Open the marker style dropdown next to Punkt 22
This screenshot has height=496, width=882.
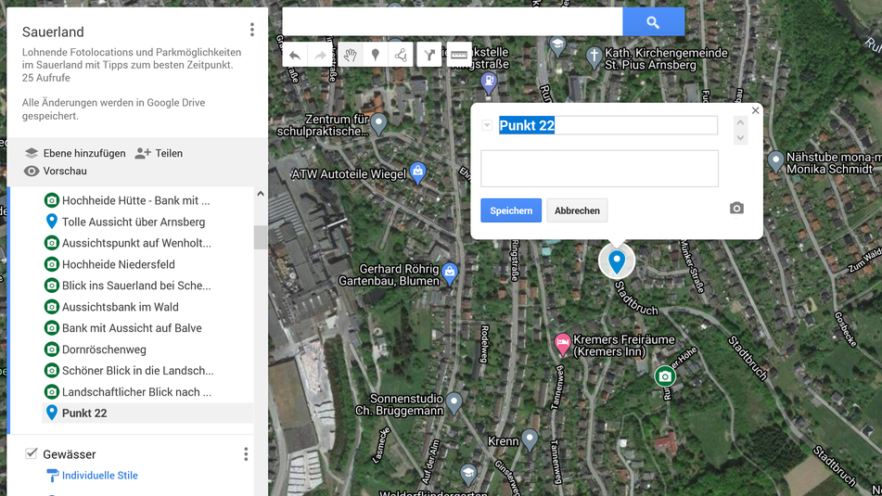point(487,125)
